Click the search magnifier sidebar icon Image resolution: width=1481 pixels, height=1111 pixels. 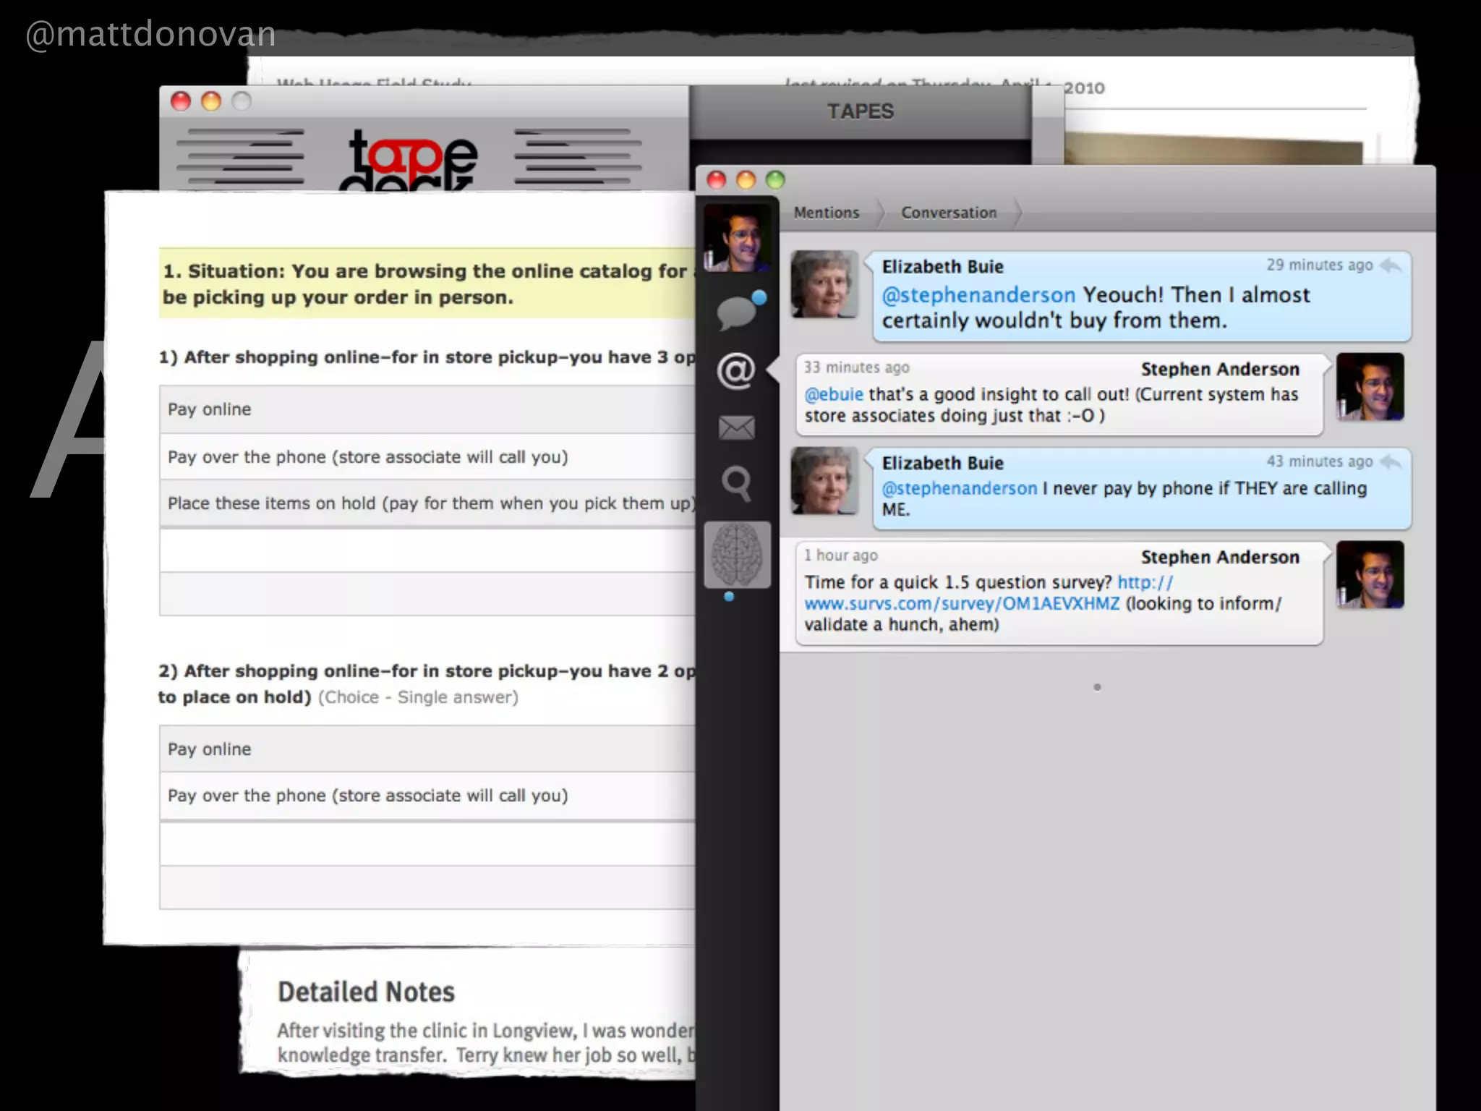(736, 483)
